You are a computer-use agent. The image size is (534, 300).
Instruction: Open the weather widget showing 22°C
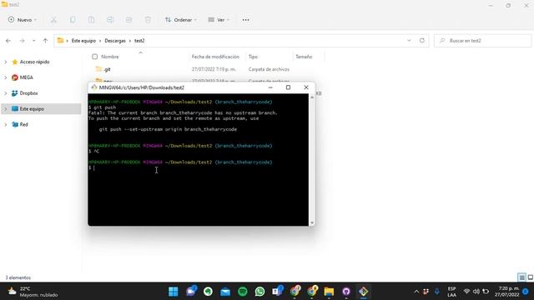[33, 292]
